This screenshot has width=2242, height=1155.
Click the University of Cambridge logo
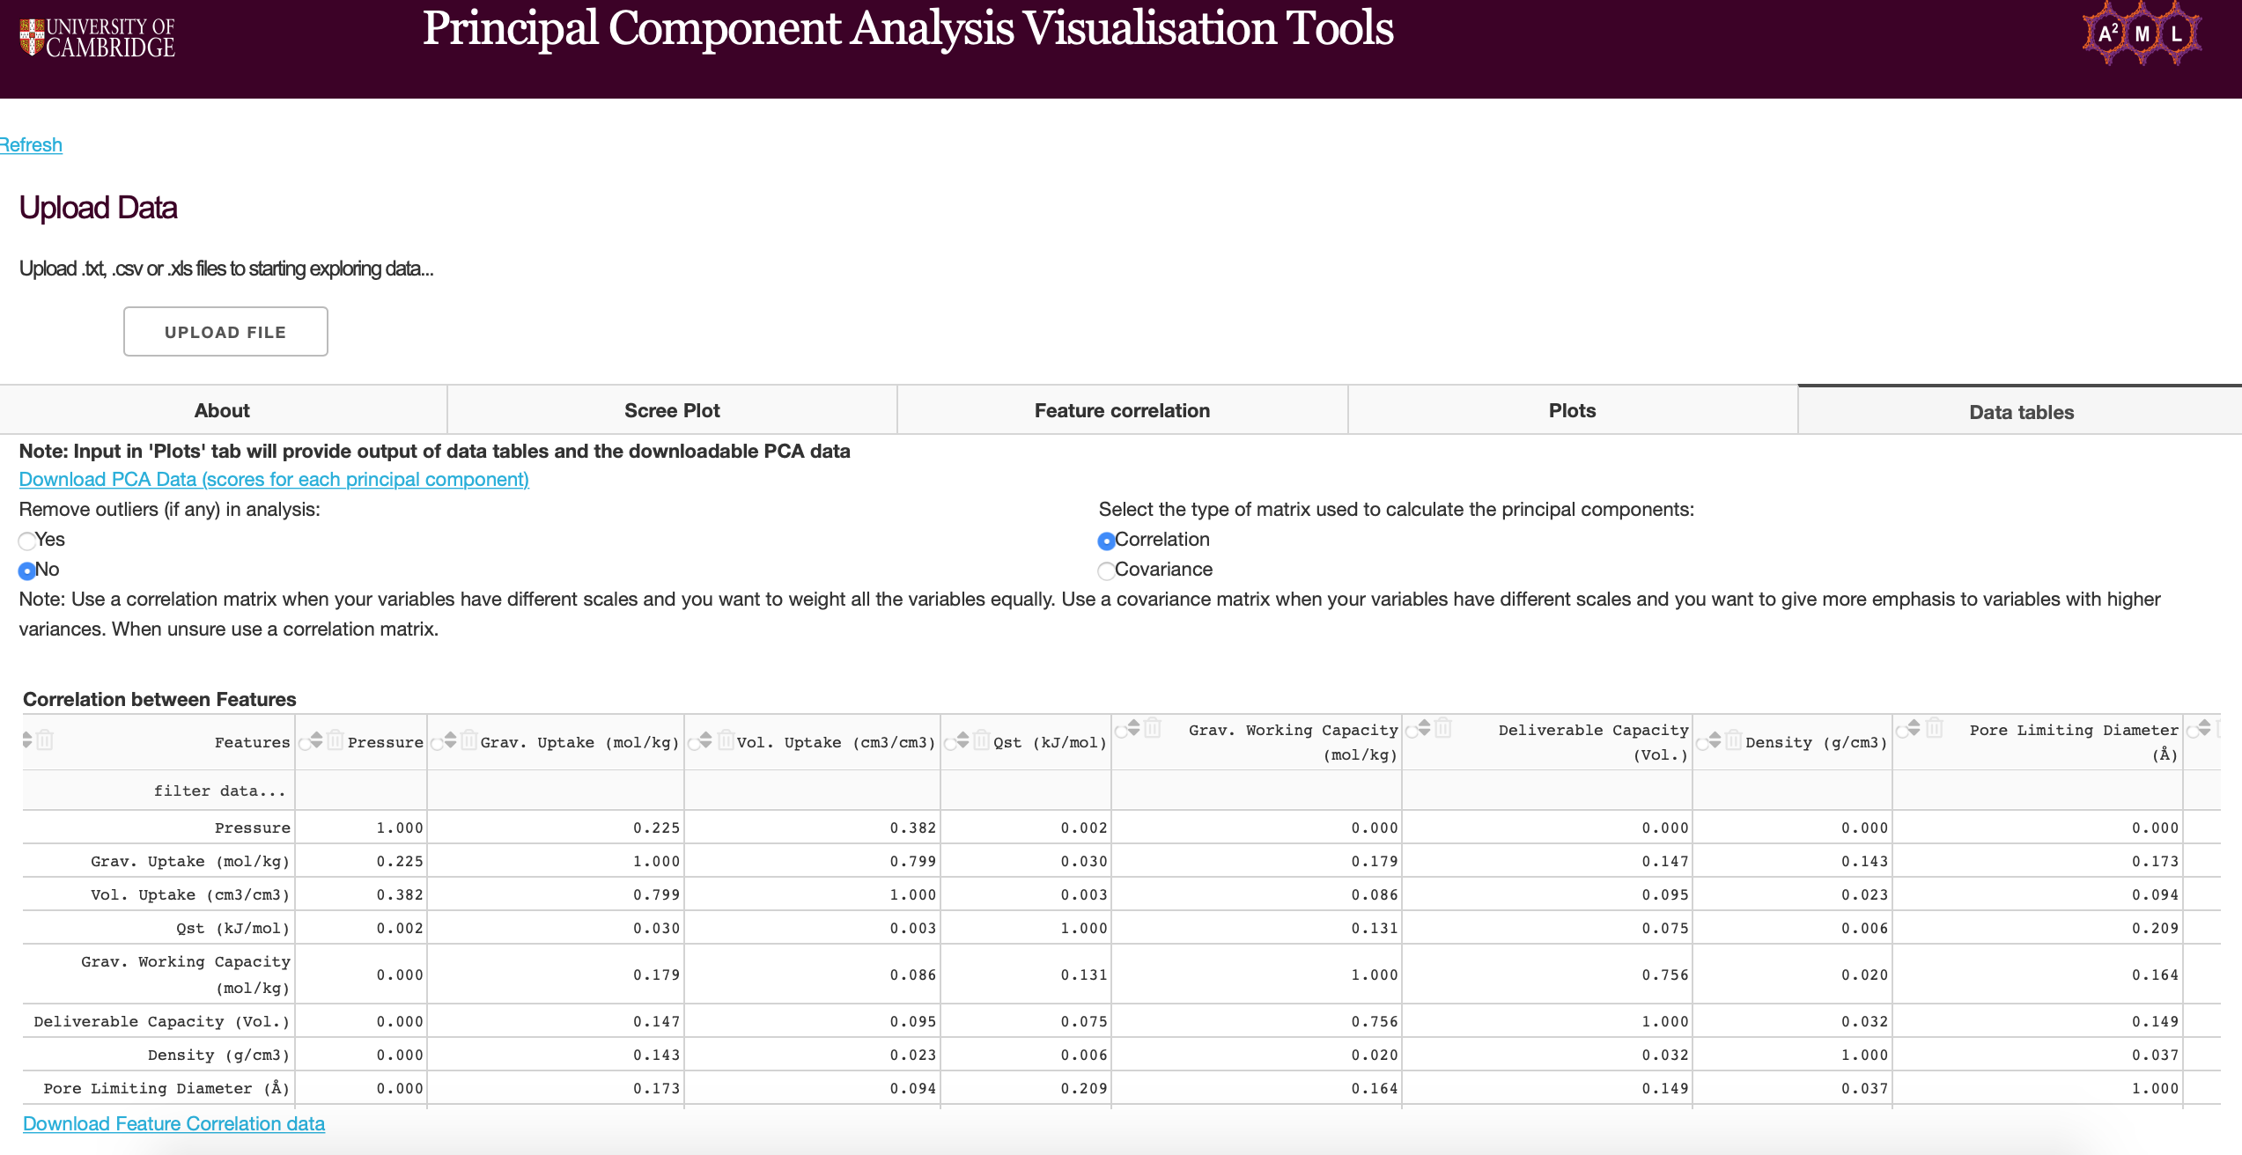click(x=98, y=38)
